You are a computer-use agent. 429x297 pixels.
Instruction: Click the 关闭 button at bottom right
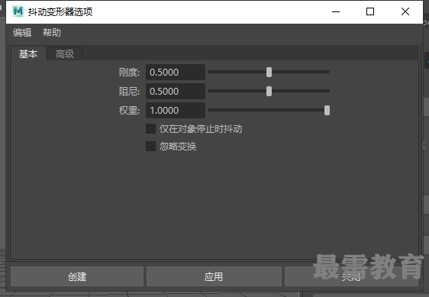coord(351,276)
